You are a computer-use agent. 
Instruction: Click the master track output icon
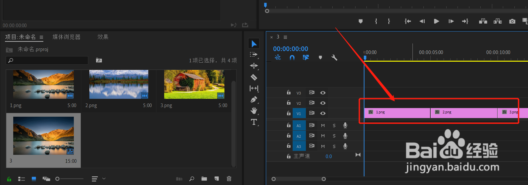[358, 155]
